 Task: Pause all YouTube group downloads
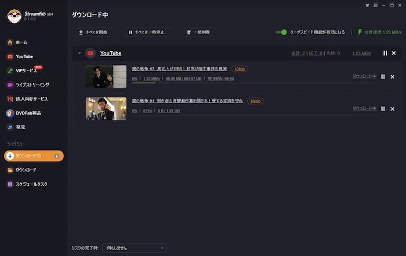click(x=385, y=53)
